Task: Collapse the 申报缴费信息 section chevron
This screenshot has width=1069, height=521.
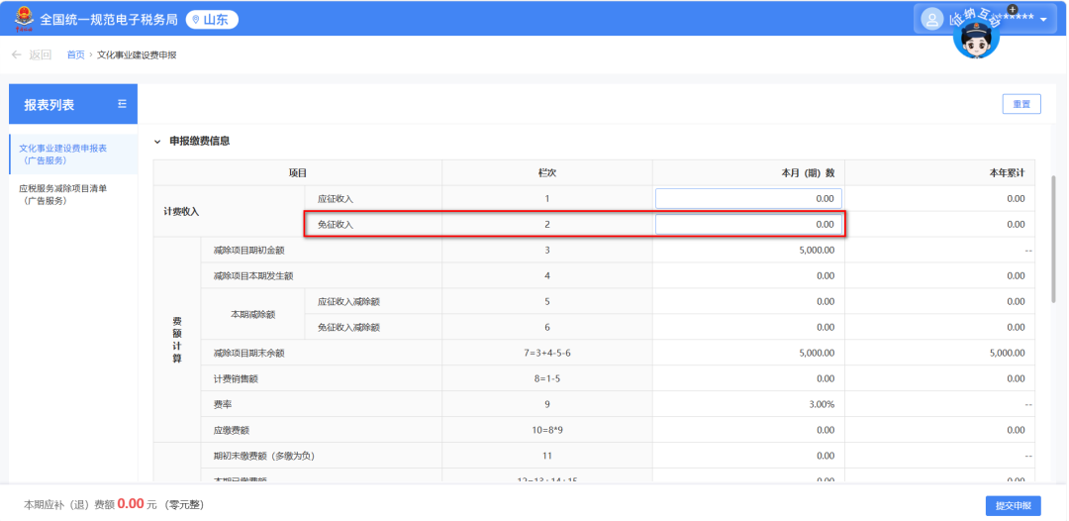Action: tap(157, 142)
